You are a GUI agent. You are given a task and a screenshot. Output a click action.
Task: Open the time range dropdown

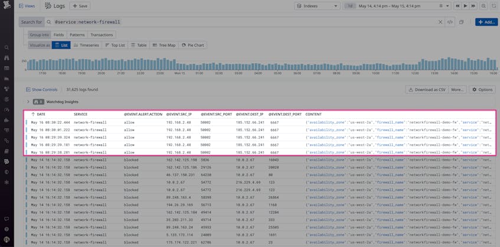[397, 6]
